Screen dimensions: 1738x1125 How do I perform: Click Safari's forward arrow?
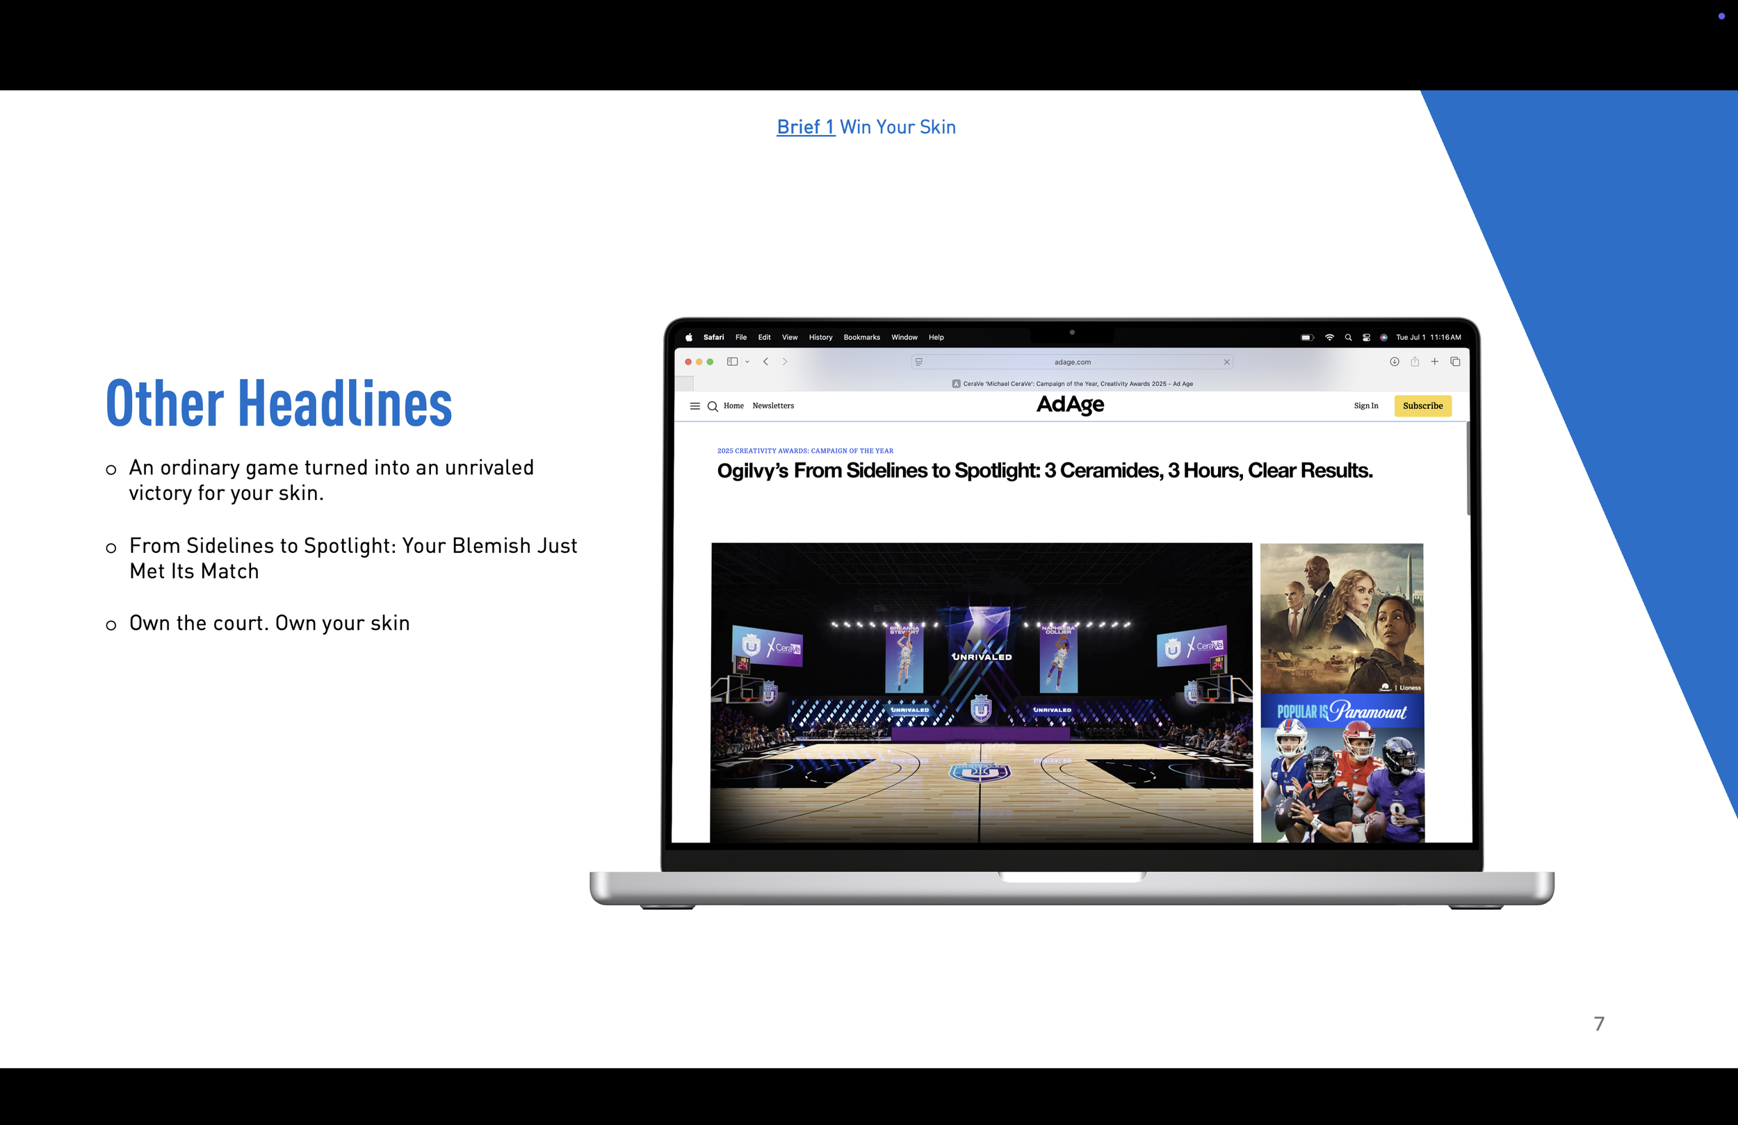coord(785,362)
